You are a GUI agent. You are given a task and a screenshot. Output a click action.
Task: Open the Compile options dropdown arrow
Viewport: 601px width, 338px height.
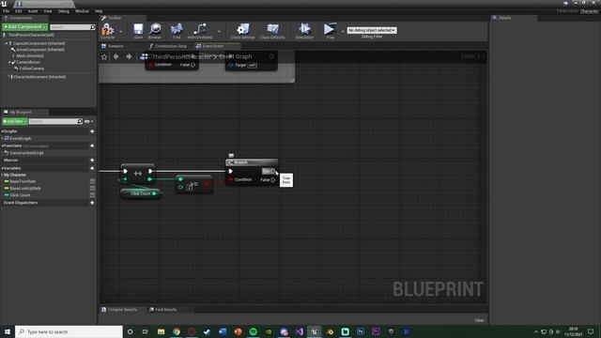click(x=121, y=32)
